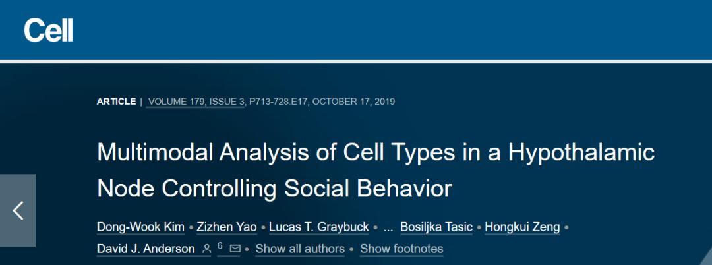The width and height of the screenshot is (712, 265).
Task: Click the Cell journal logo
Action: coord(48,30)
